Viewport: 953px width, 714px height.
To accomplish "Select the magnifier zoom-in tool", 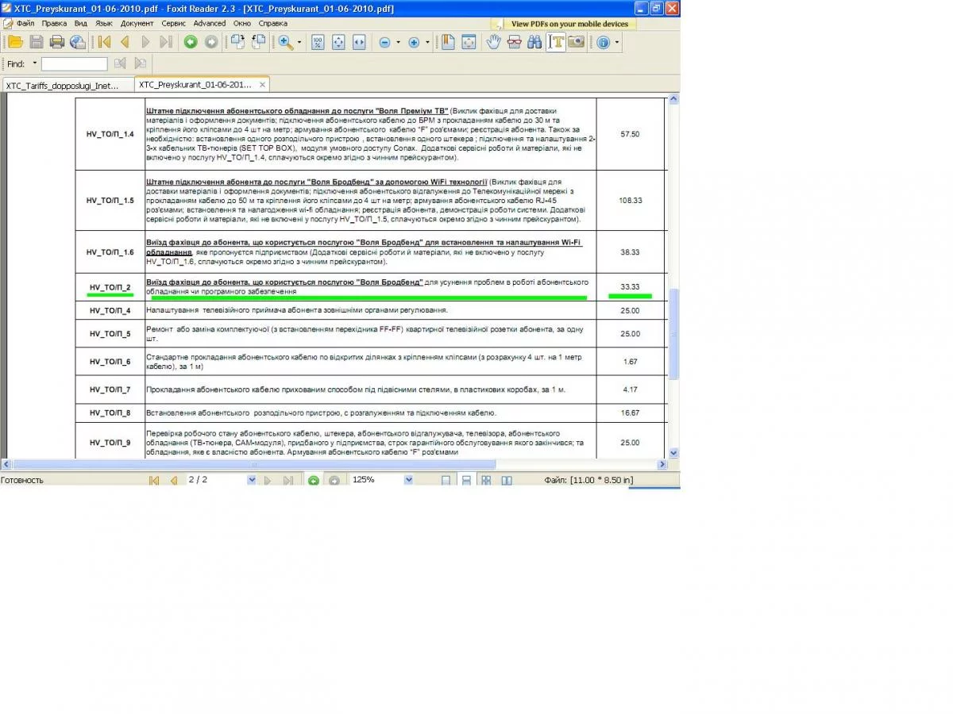I will pos(285,42).
